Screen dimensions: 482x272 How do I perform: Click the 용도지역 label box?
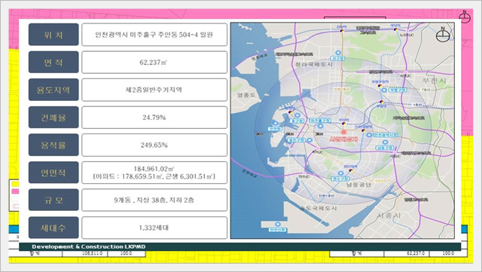click(53, 90)
